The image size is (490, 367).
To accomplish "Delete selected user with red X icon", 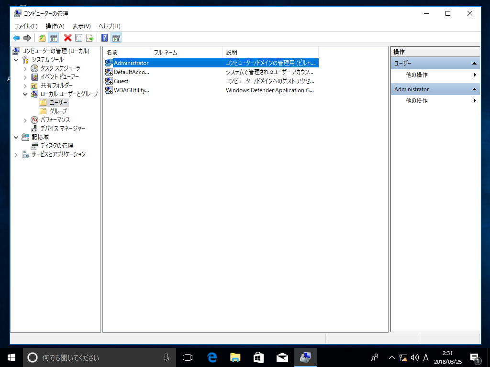I will (x=67, y=38).
